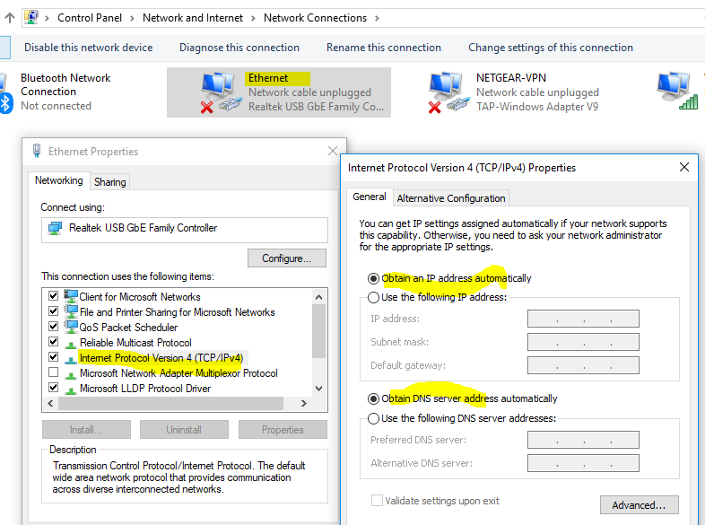Toggle Internet Protocol Version 4 checkbox
This screenshot has width=705, height=525.
coord(53,357)
